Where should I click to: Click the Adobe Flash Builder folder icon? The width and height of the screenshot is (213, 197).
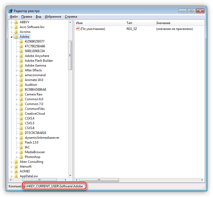point(21,60)
